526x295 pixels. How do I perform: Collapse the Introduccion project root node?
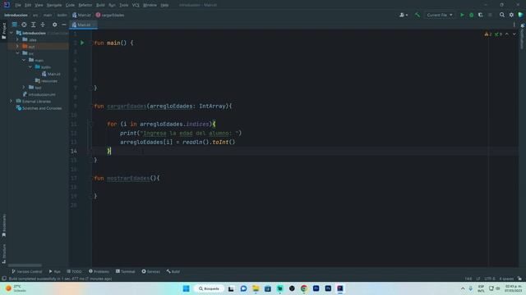pos(12,33)
